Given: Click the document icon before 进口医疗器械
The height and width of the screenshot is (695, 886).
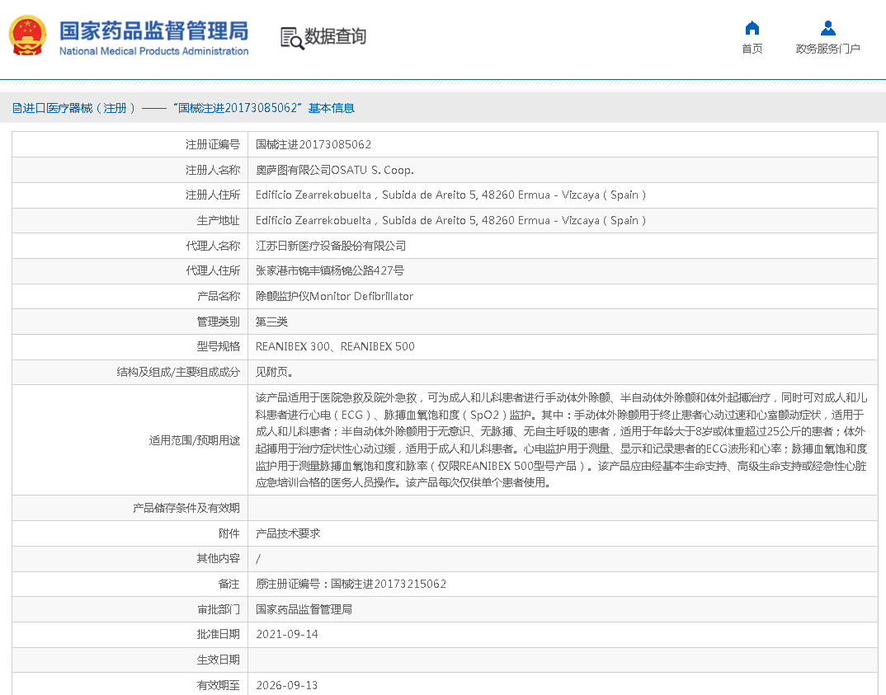Looking at the screenshot, I should tap(16, 108).
